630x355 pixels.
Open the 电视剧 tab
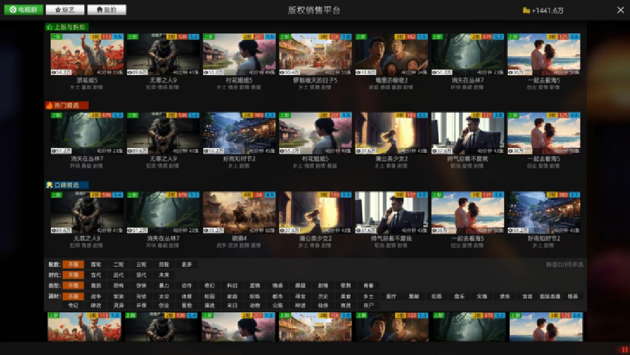coord(23,10)
